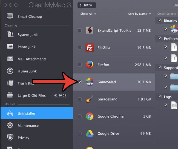Uncheck the Supporting Files group checkbox
Viewport: 178px width, 149px height.
(x=160, y=68)
